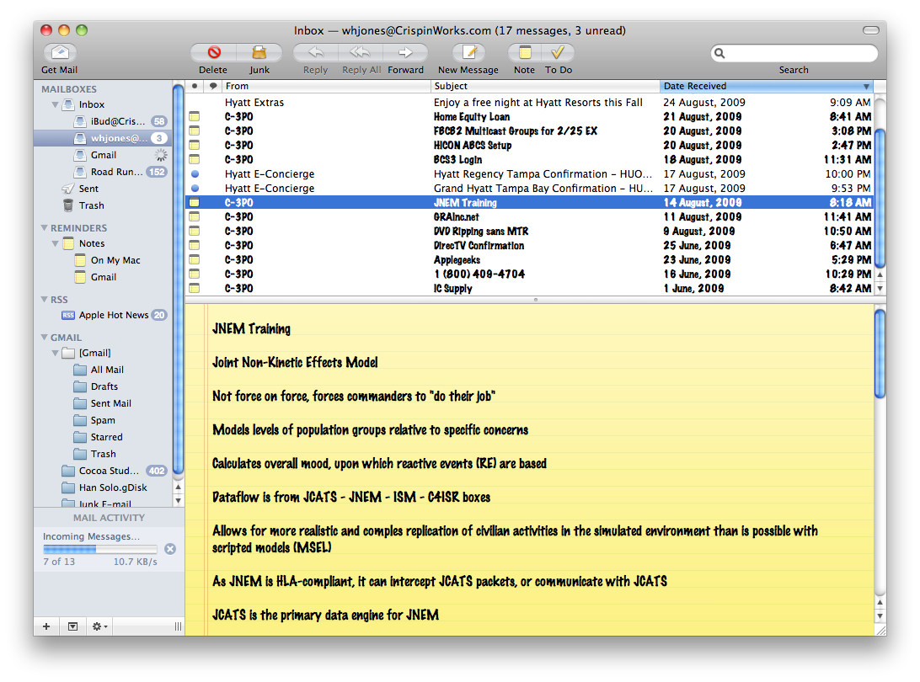Open the Gmail Drafts folder
Image resolution: width=920 pixels, height=682 pixels.
(x=104, y=386)
